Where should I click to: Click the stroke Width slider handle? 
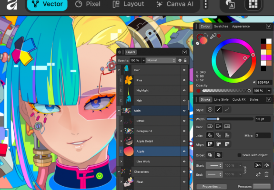218,119
